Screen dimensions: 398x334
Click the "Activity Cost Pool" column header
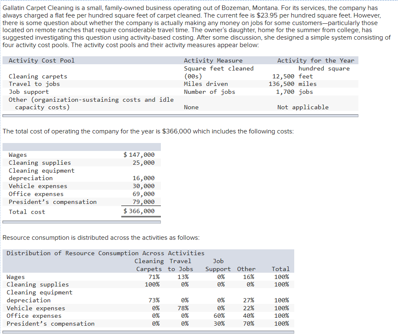[42, 60]
